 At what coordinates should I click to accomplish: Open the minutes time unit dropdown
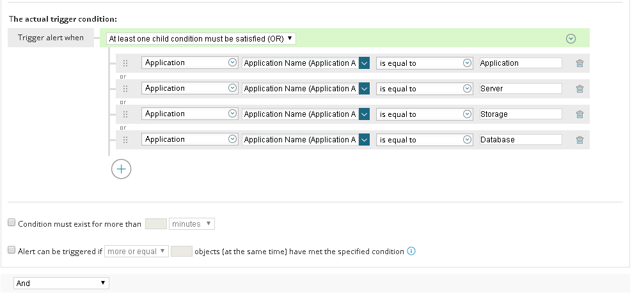click(192, 224)
